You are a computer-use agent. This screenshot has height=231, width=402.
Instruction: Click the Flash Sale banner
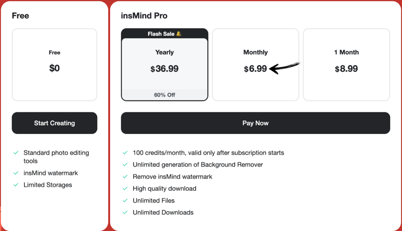click(161, 34)
